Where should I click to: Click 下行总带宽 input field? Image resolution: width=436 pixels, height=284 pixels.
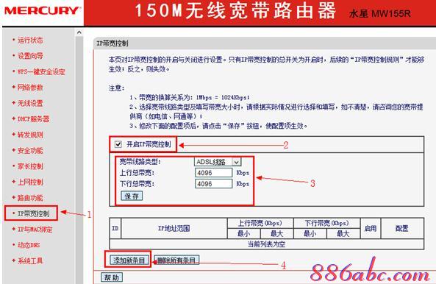pyautogui.click(x=213, y=184)
